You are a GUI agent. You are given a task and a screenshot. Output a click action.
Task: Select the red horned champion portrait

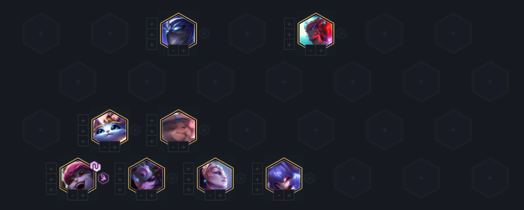click(316, 31)
